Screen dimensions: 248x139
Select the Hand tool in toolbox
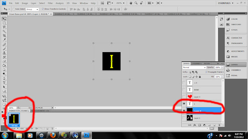4,104
